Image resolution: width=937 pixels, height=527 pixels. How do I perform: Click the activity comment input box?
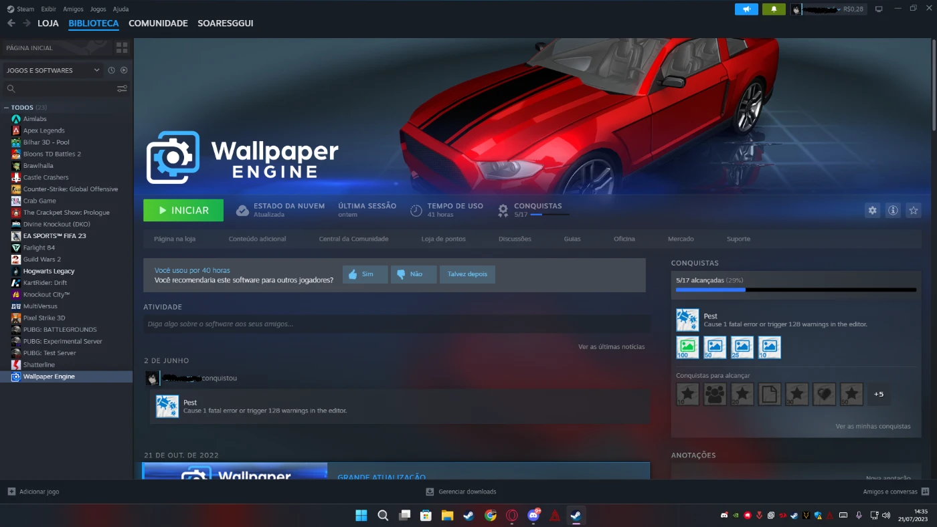coord(396,324)
